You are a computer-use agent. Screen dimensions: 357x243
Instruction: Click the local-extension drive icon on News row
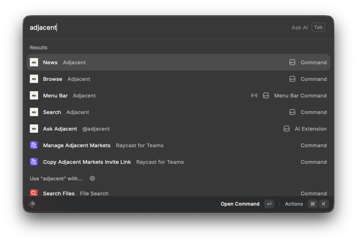(292, 62)
